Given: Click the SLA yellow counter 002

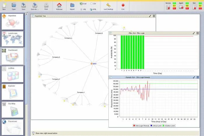Looking at the screenshot, I should coord(200,6).
